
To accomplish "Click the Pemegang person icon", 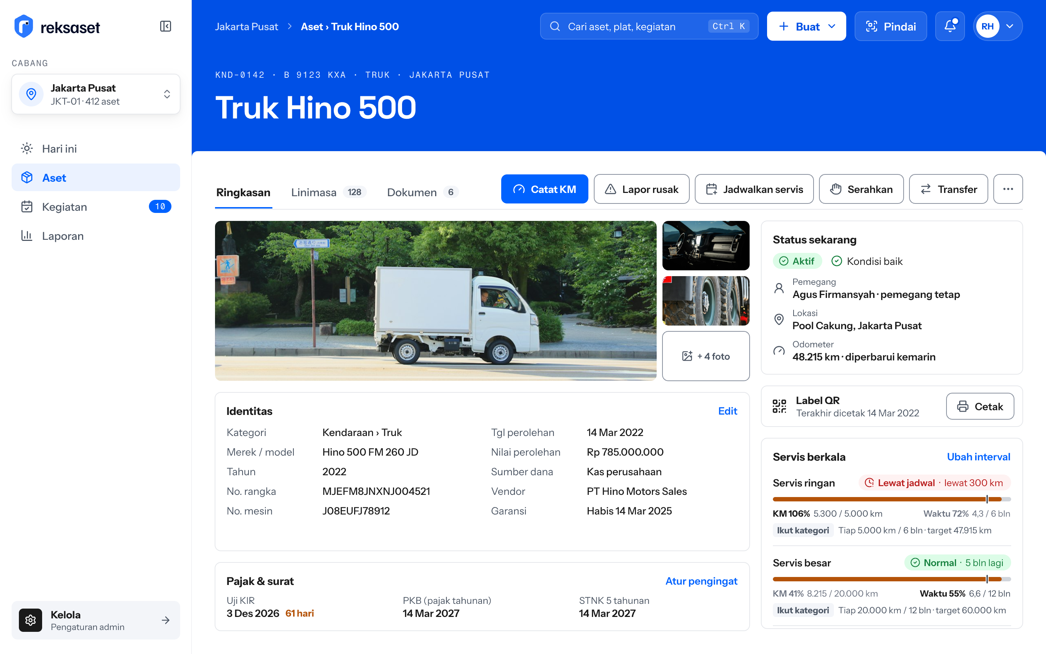I will point(779,288).
